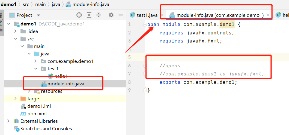The height and width of the screenshot is (135, 289).
Task: Click the External Libraries icon
Action: pos(17,121)
